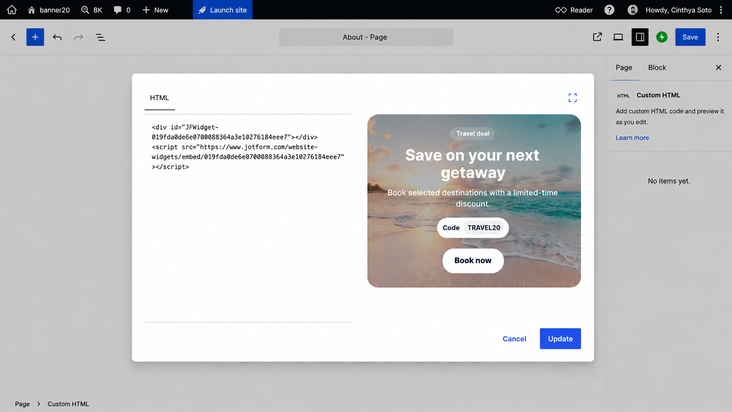The width and height of the screenshot is (732, 412).
Task: Open the banner20 site menu
Action: 49,10
